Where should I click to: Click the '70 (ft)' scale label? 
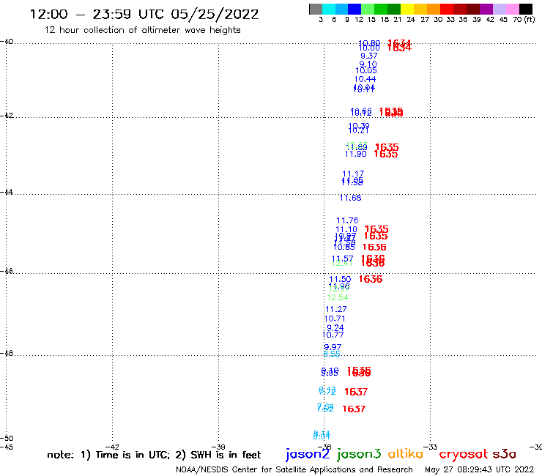coord(524,20)
